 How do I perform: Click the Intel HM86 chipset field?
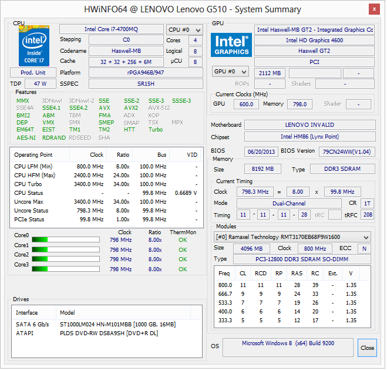[309, 136]
